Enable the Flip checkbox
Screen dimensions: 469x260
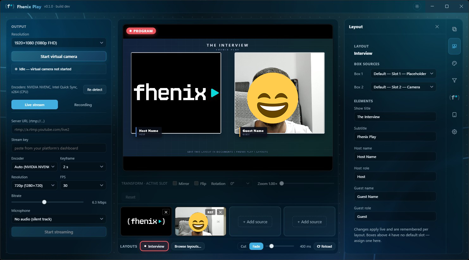[x=196, y=183]
